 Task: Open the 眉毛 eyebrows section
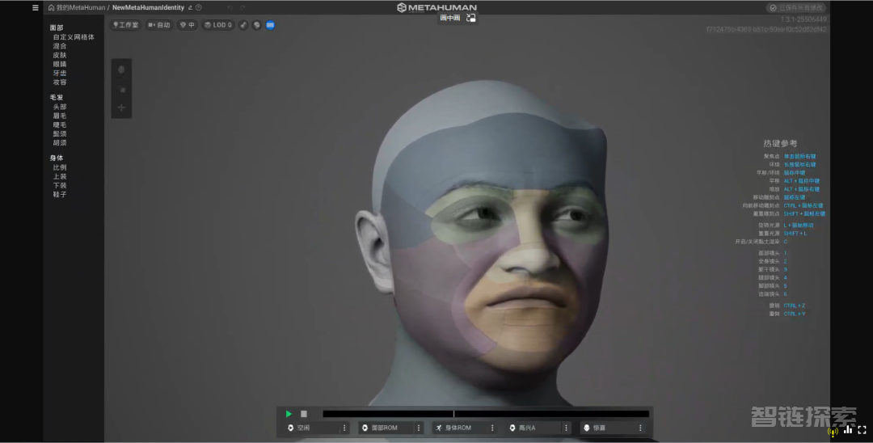tap(60, 116)
